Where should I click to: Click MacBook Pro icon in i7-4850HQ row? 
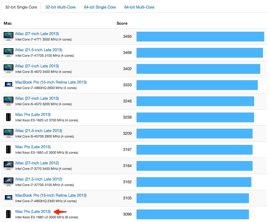pyautogui.click(x=9, y=198)
